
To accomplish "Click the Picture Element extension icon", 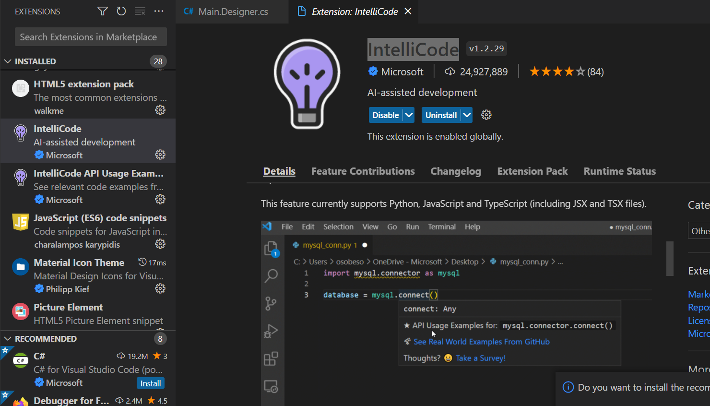I will point(21,311).
